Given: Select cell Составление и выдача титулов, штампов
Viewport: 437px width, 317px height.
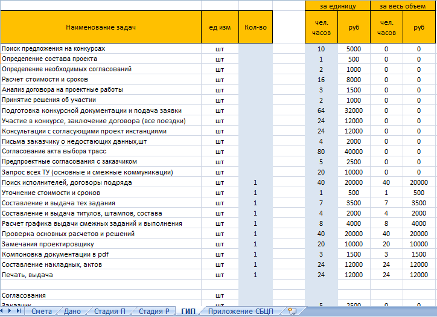Looking at the screenshot, I should point(101,213).
